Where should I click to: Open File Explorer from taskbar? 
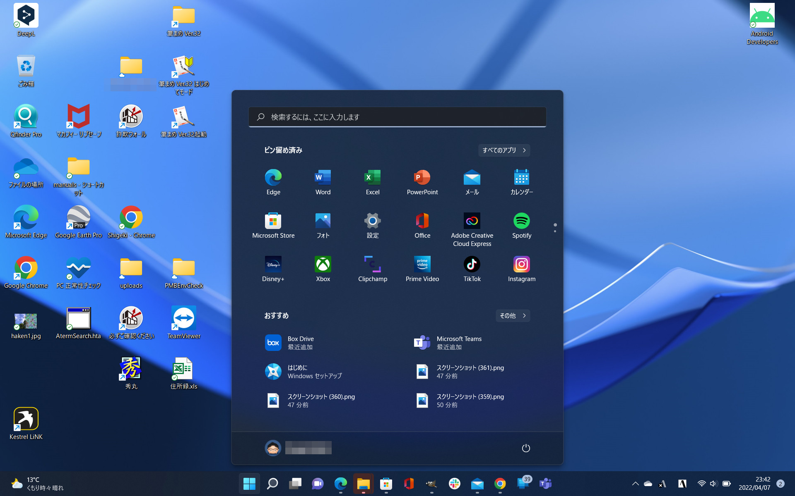point(363,484)
